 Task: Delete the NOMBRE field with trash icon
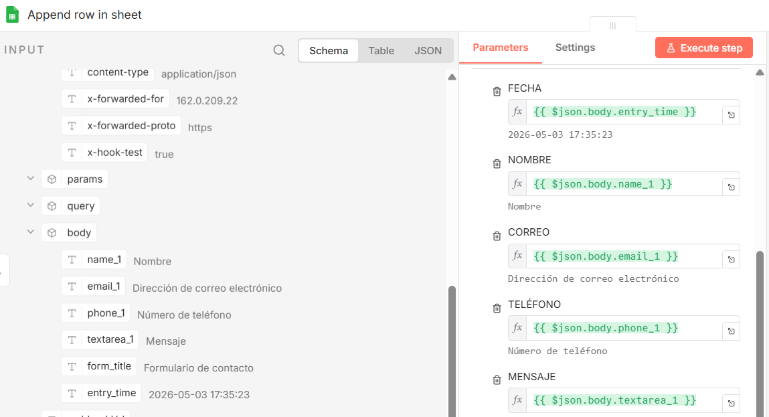pos(497,163)
